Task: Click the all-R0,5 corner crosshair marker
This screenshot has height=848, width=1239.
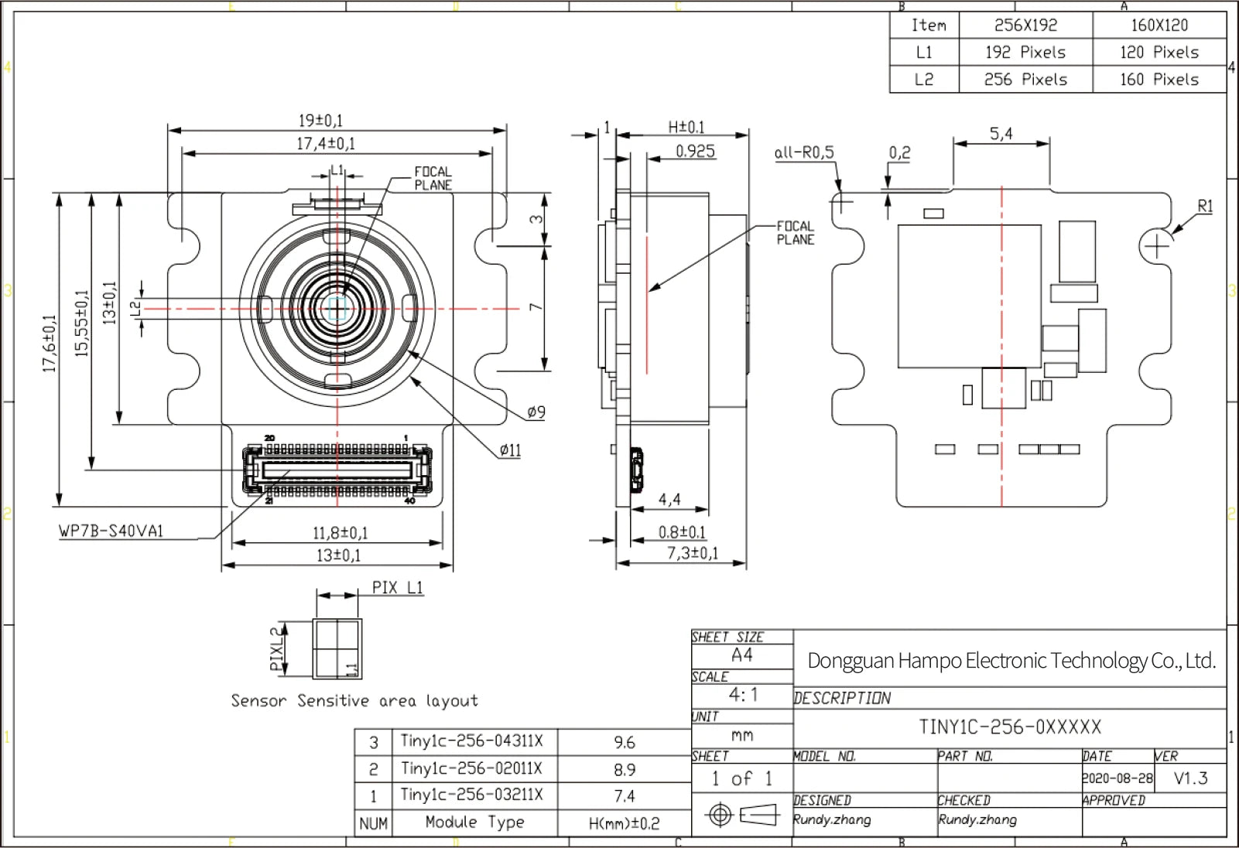Action: [x=841, y=203]
